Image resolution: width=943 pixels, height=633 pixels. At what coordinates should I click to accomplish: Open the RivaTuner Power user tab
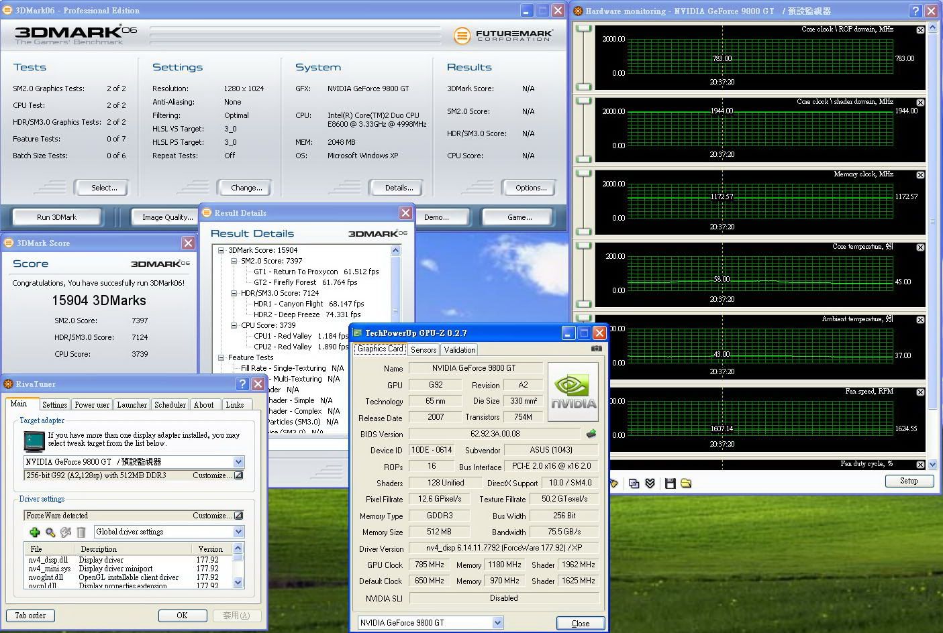click(92, 405)
